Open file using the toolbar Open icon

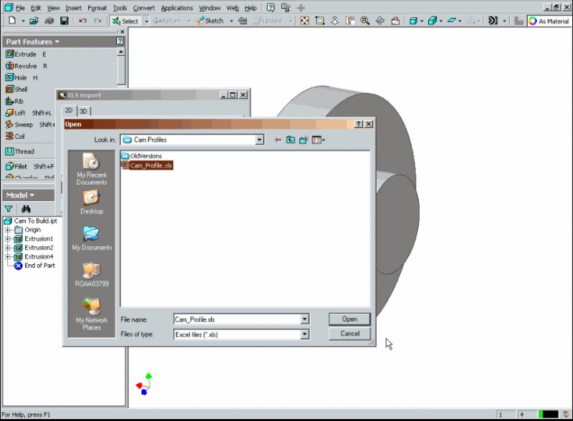34,21
